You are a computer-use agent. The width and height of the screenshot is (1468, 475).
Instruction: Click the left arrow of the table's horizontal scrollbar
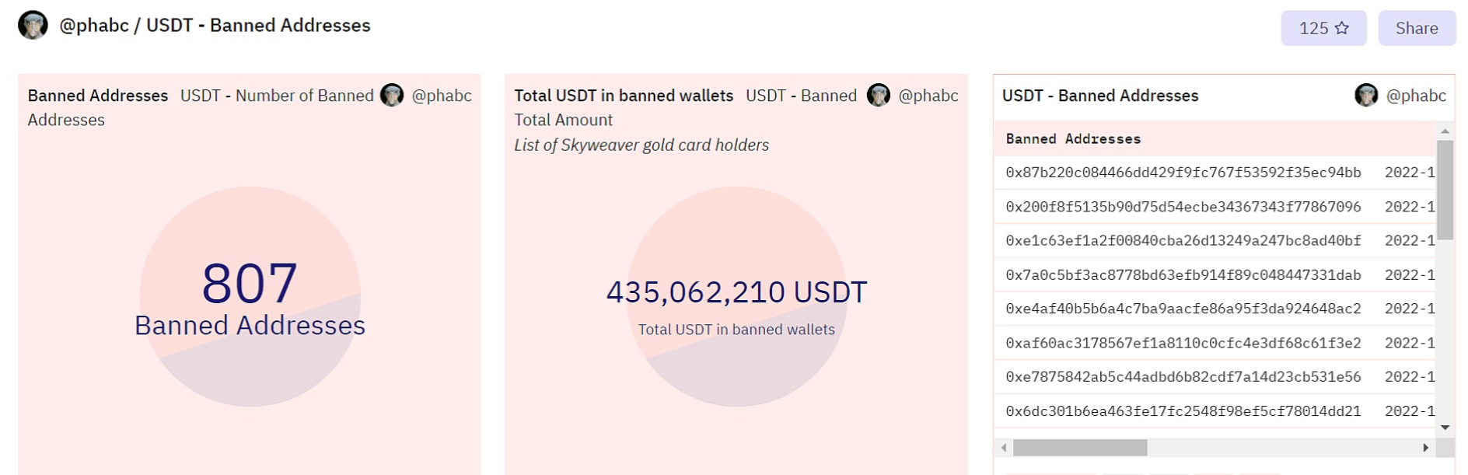coord(1002,447)
